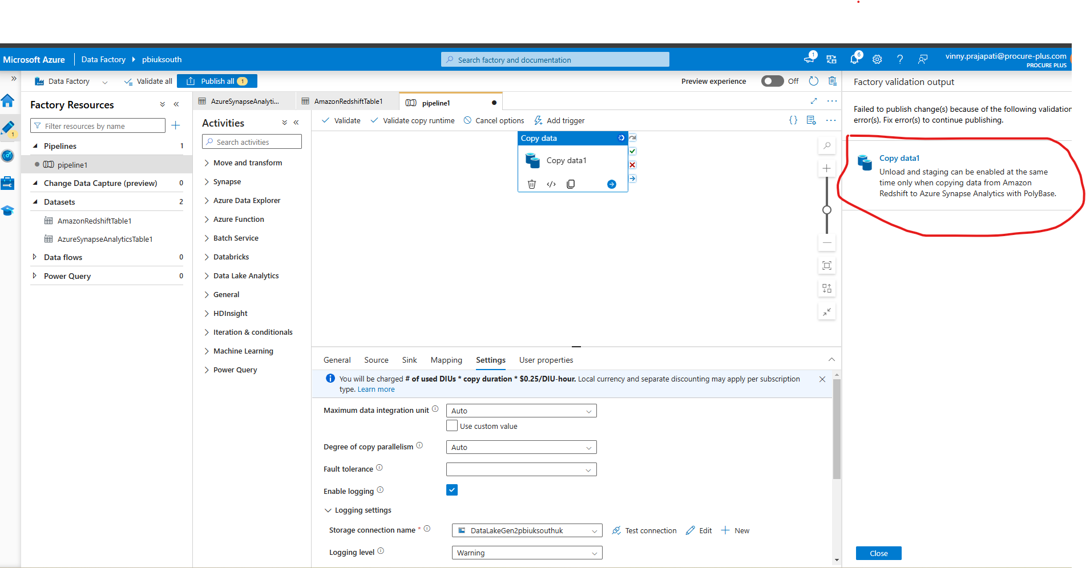Image resolution: width=1086 pixels, height=568 pixels.
Task: Click the auto align layout icon
Action: (x=827, y=289)
